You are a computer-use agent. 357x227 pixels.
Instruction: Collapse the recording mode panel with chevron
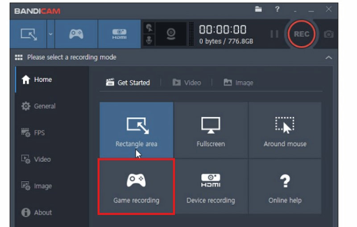click(x=329, y=58)
